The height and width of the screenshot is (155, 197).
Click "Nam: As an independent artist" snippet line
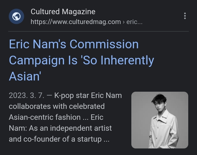(60, 128)
